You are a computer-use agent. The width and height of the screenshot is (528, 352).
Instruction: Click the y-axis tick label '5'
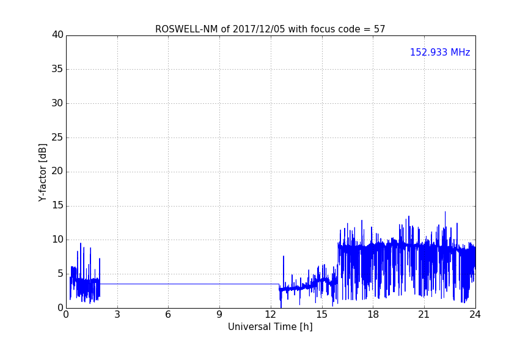61,274
